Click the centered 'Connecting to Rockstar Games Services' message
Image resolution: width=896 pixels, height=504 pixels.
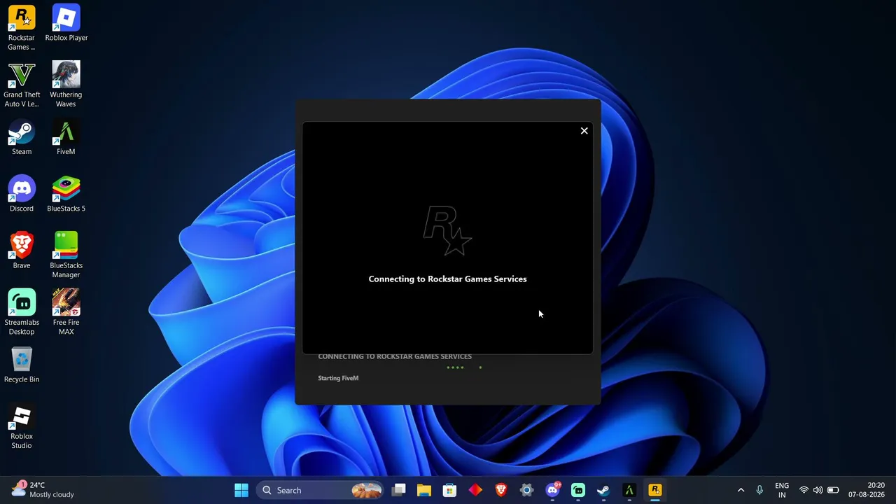tap(447, 279)
